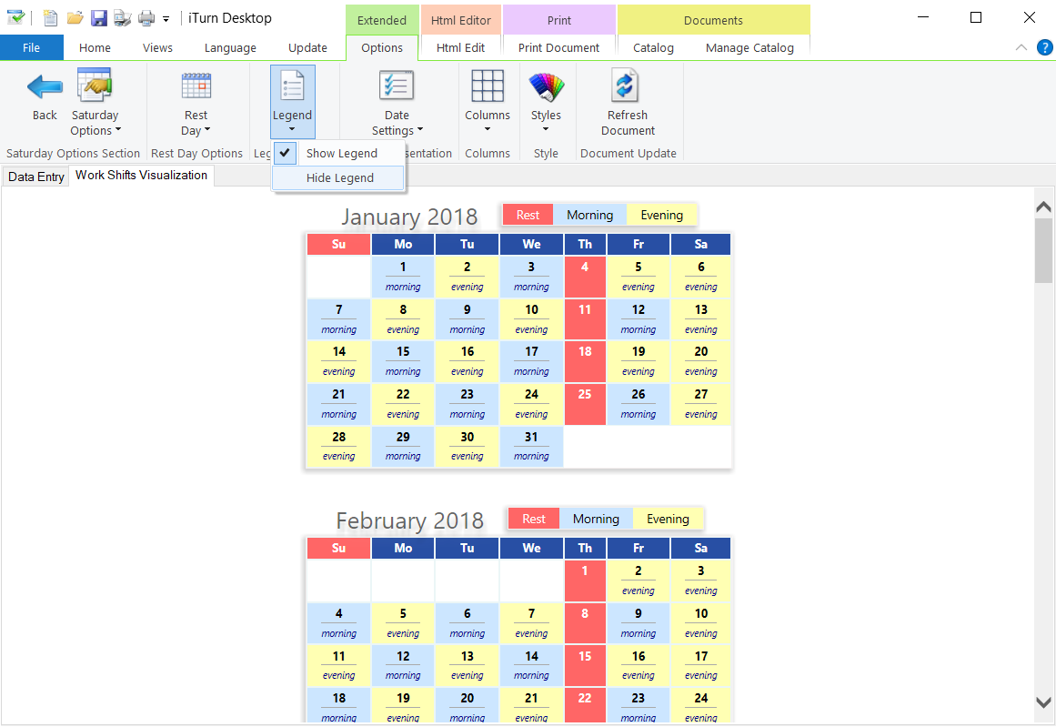Click the Rest Day calendar icon
The height and width of the screenshot is (727, 1056).
(196, 86)
